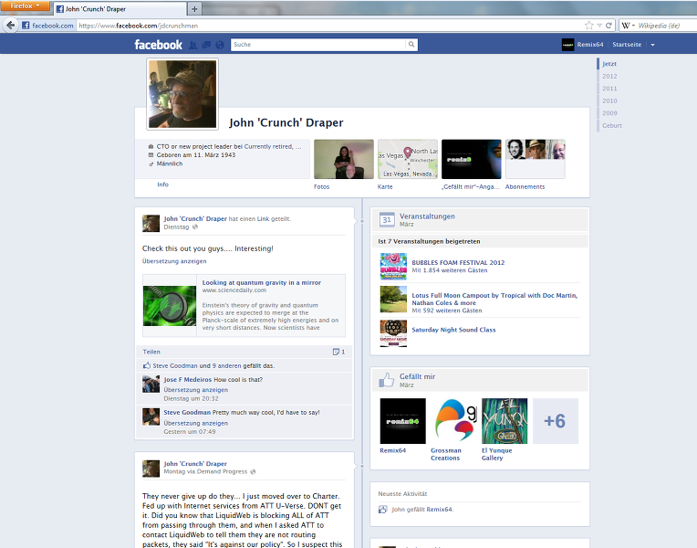Jump to 2010 on timeline

[609, 101]
